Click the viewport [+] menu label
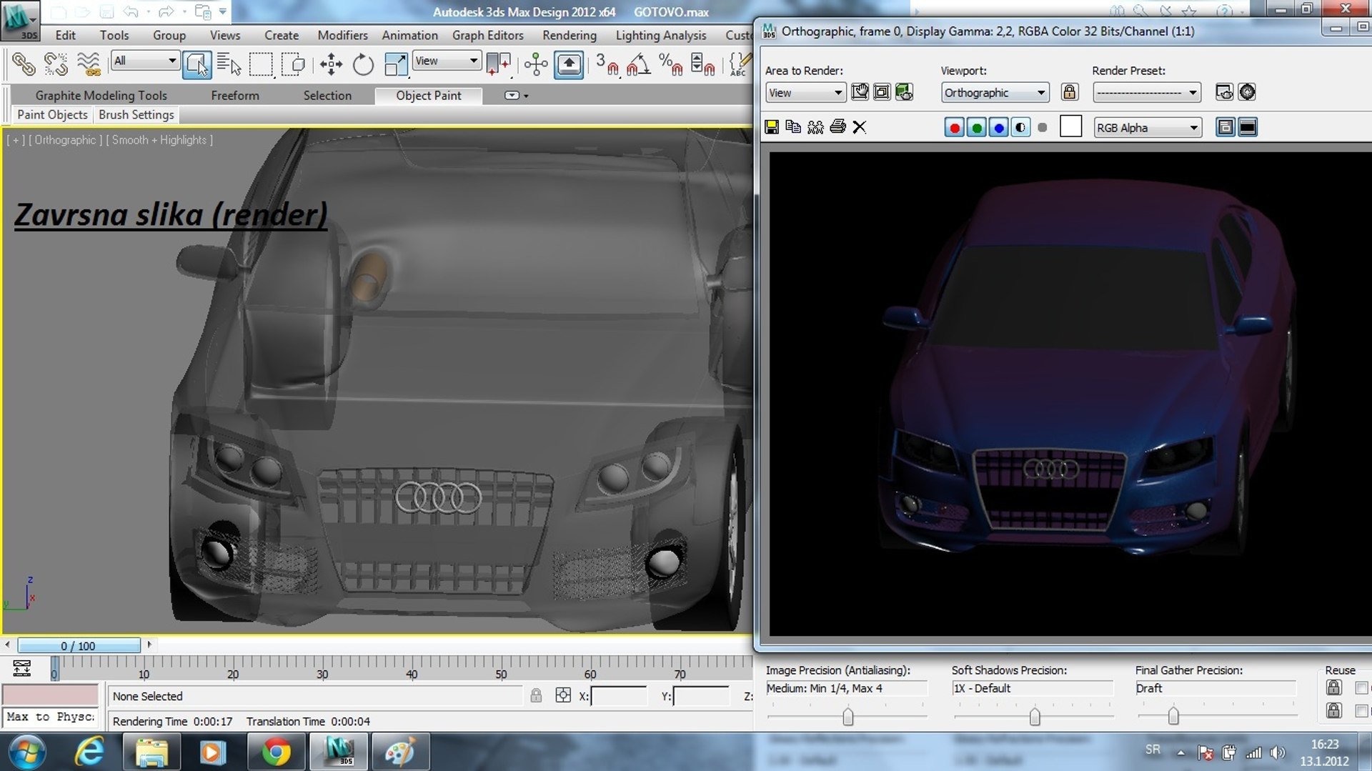 click(16, 140)
